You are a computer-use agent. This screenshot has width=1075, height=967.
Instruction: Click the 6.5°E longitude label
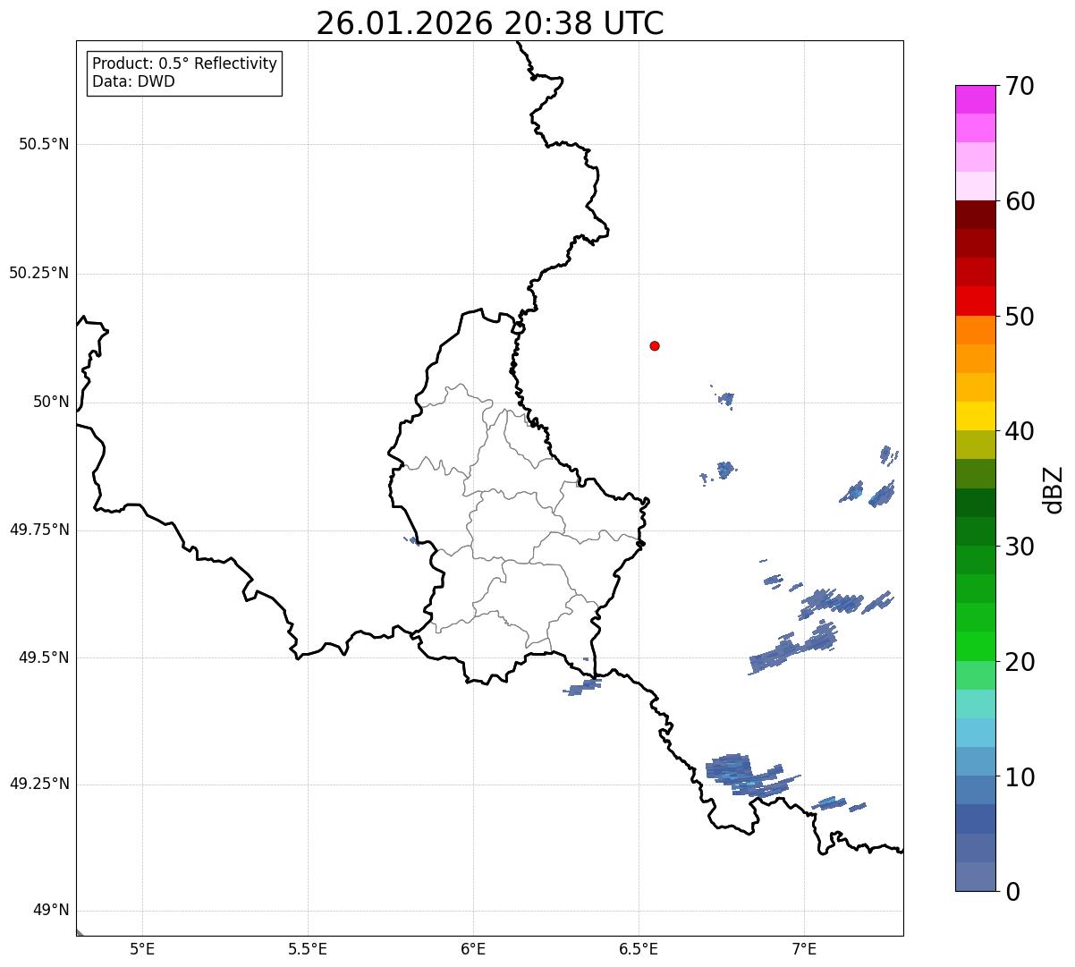point(639,948)
